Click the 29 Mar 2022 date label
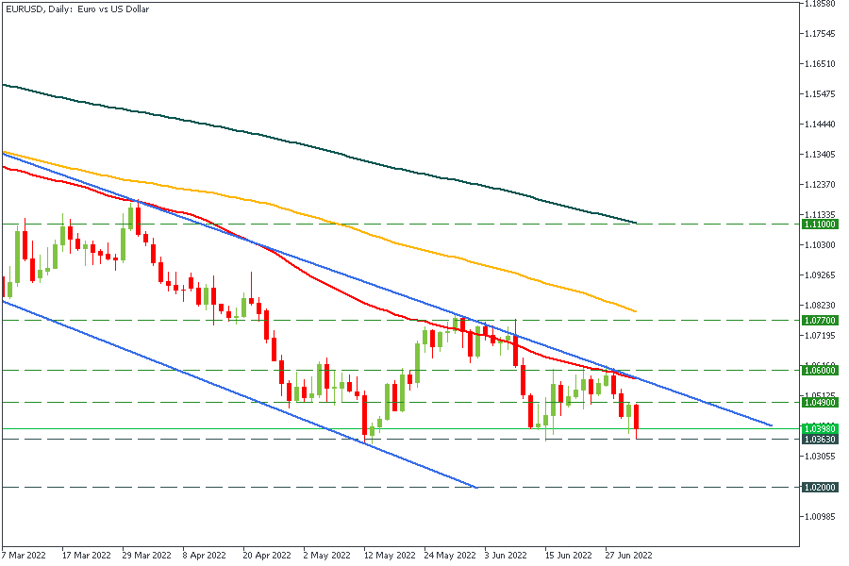Image resolution: width=849 pixels, height=566 pixels. (148, 556)
